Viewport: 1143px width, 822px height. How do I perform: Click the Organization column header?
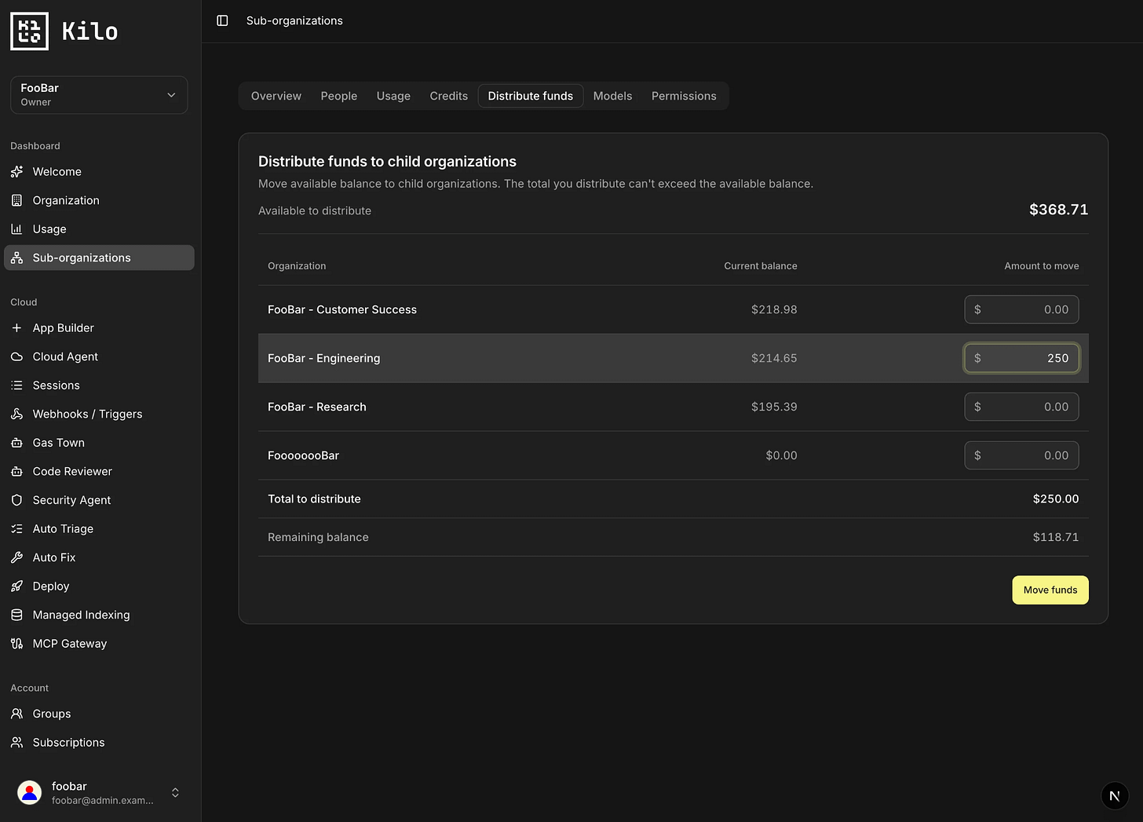[x=297, y=266]
